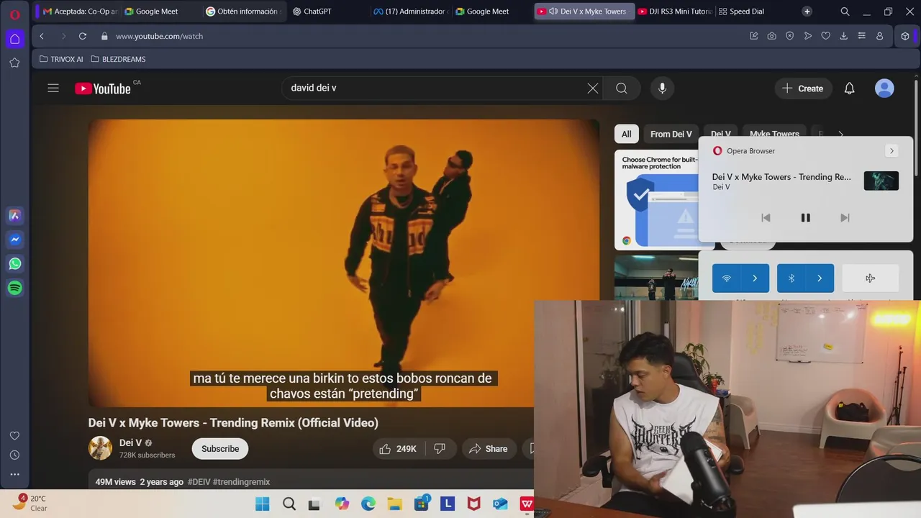Open Aria AI in sidebar
Viewport: 921px width, 518px height.
[x=14, y=215]
